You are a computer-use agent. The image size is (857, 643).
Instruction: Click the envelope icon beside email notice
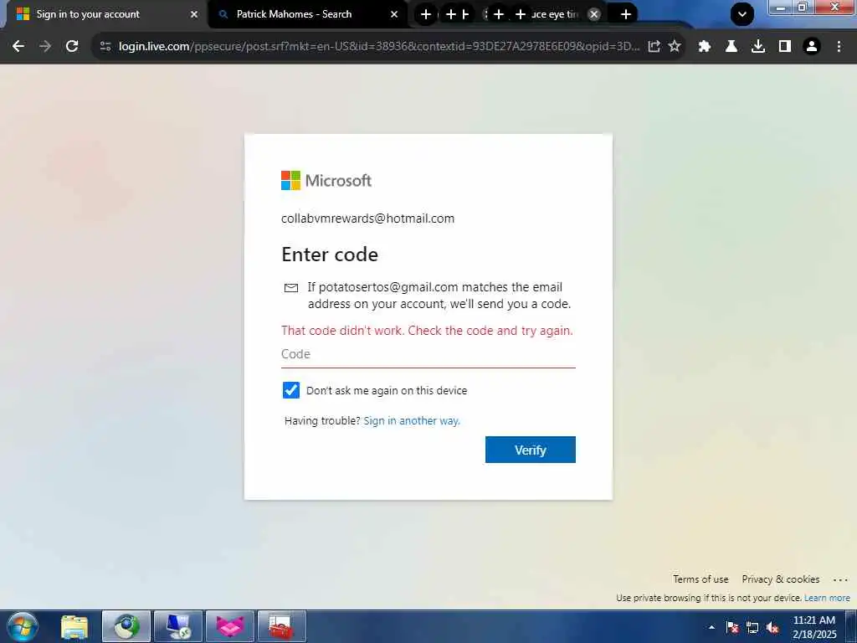tap(291, 288)
